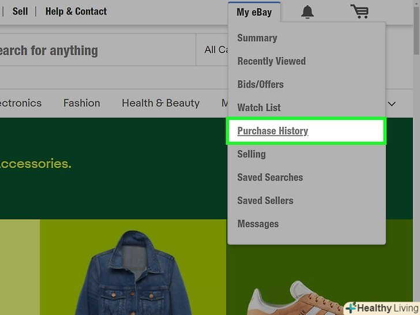Click the Search for anything field
Screen dimensions: 420x315
tap(97, 50)
